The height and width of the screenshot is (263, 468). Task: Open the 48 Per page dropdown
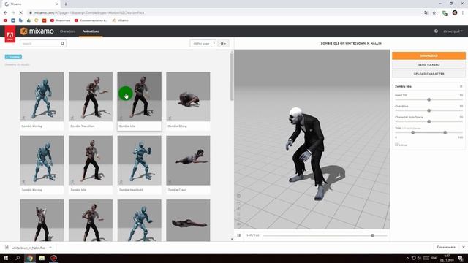(x=203, y=44)
